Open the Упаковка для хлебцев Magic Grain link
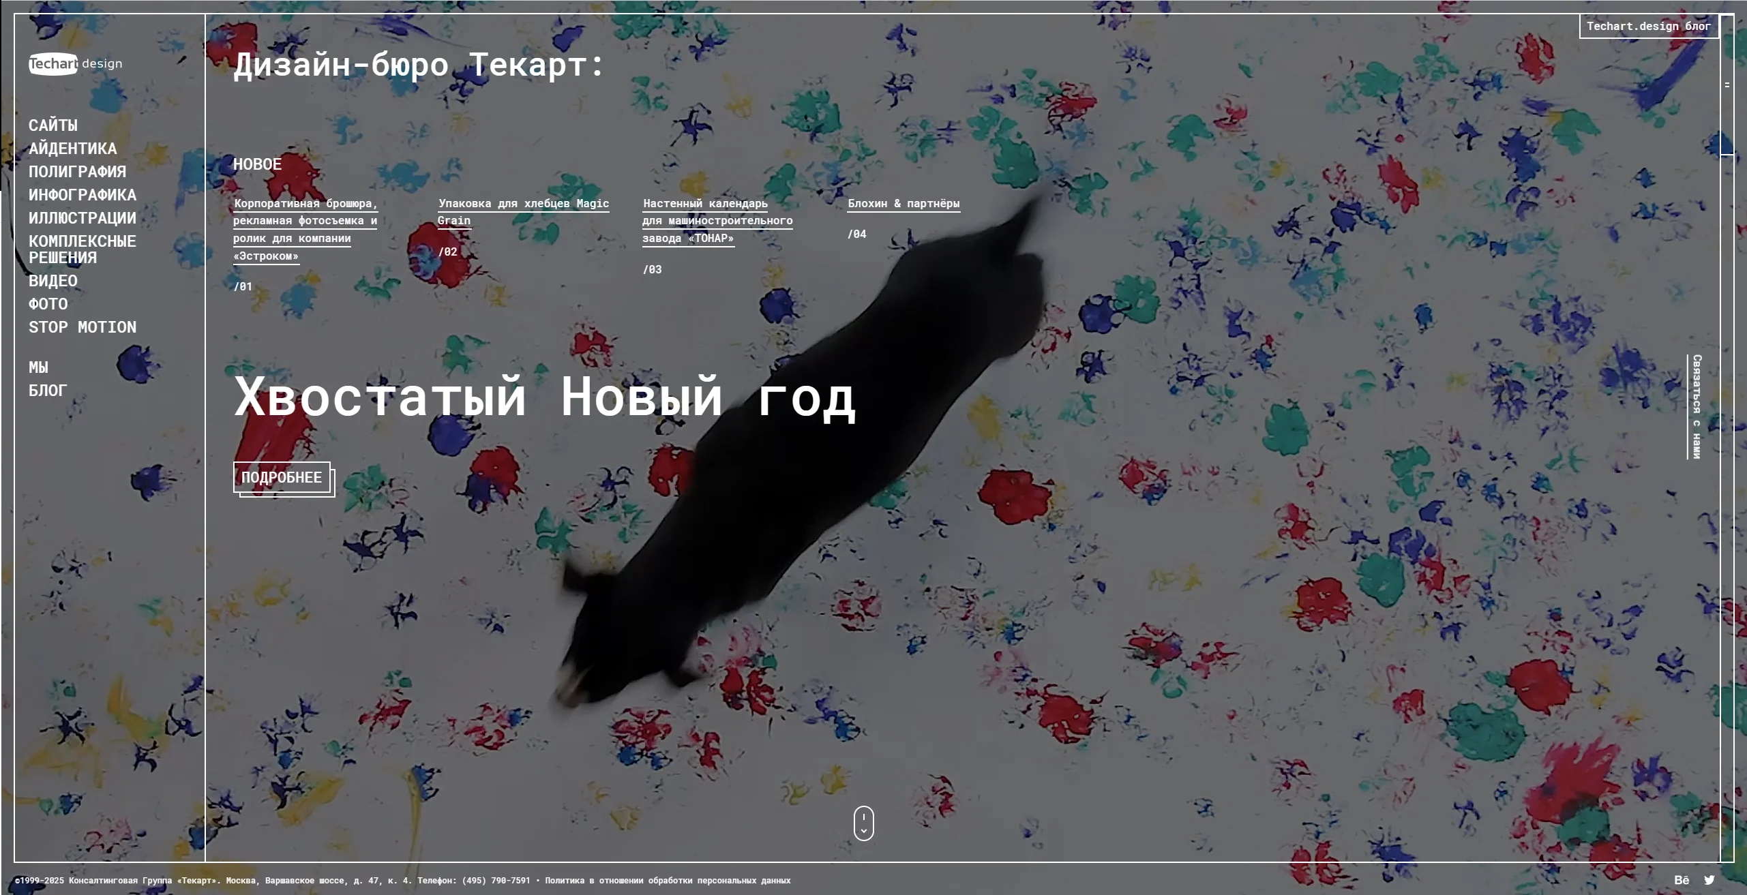1747x895 pixels. (523, 204)
